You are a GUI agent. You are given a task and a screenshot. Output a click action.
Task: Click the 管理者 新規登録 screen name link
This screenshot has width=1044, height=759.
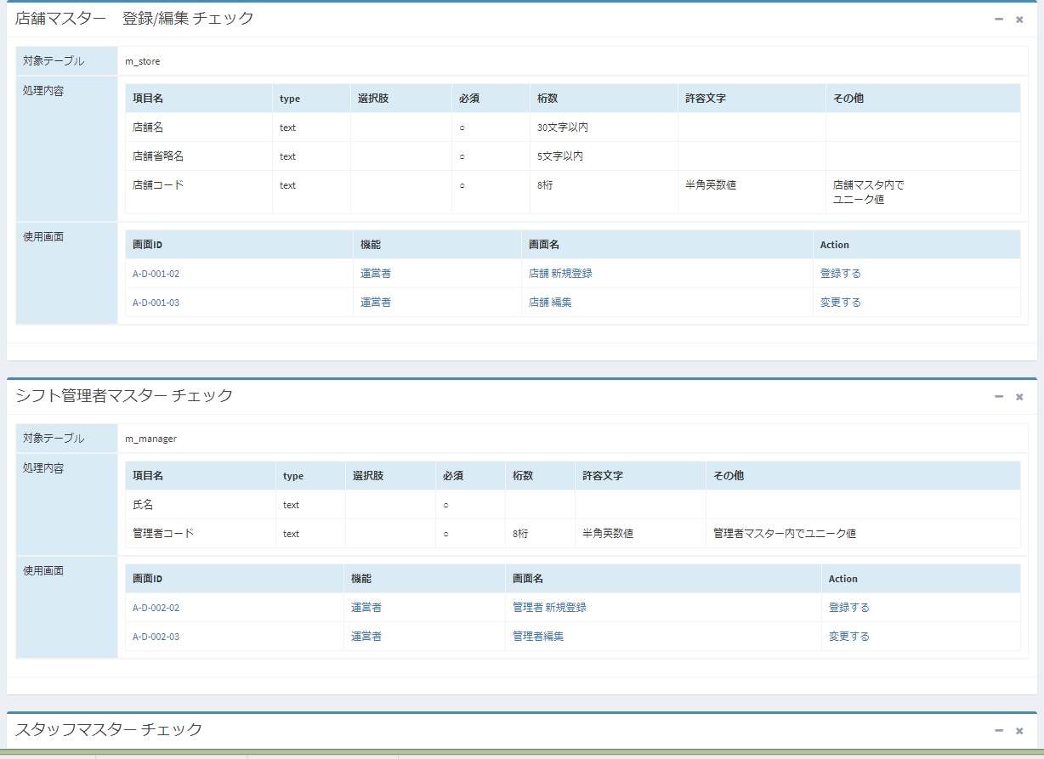pyautogui.click(x=543, y=607)
